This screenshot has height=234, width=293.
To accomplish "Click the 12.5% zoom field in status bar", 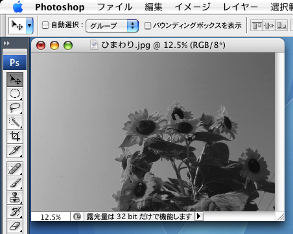I will point(51,216).
